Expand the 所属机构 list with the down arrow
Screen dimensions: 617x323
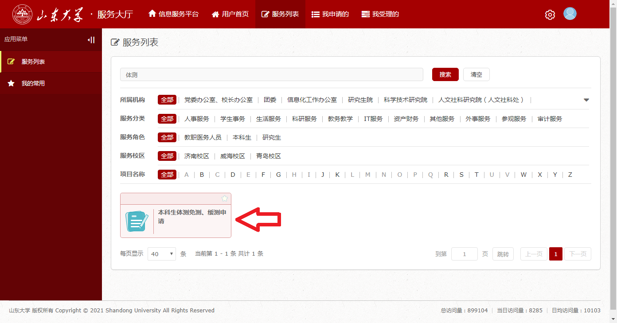point(586,100)
